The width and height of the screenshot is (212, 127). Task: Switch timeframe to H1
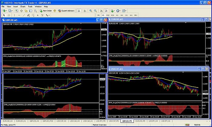click(117, 15)
